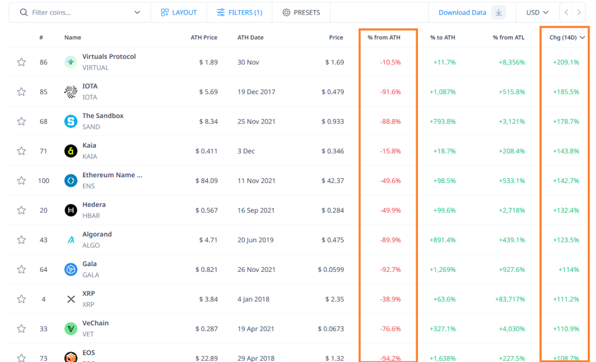Open the LAYOUT menu
Screen dimensions: 596x362
point(179,13)
